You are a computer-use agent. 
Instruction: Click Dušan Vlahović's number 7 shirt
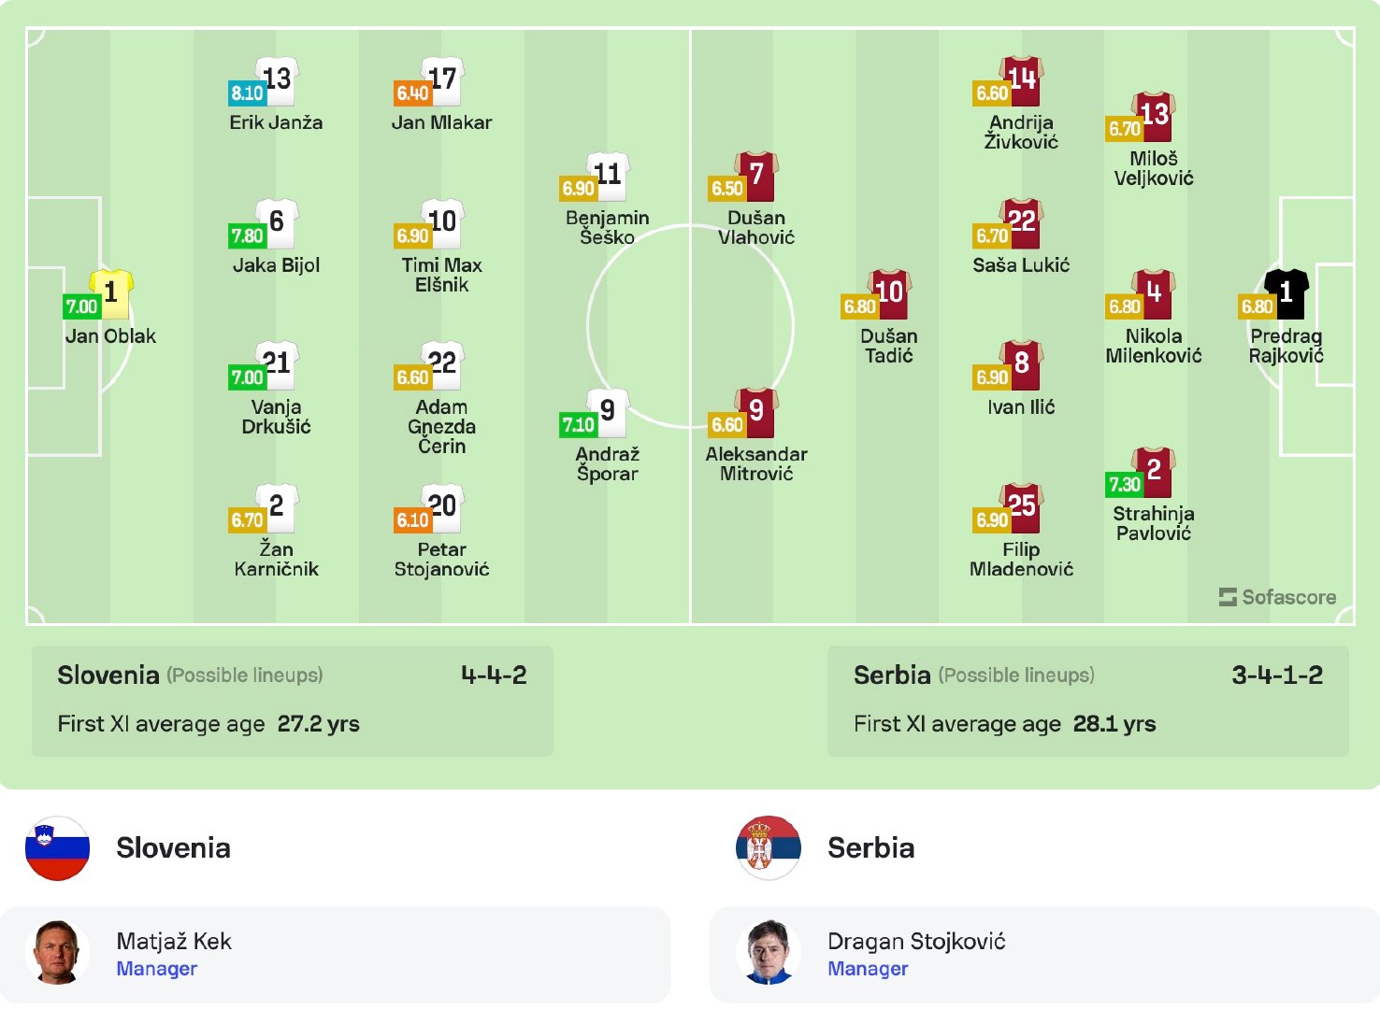[x=756, y=174]
